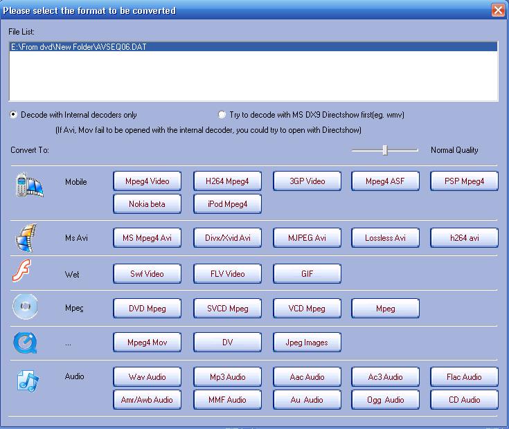This screenshot has height=429, width=509.
Task: Click the h264 avi button
Action: click(x=464, y=238)
